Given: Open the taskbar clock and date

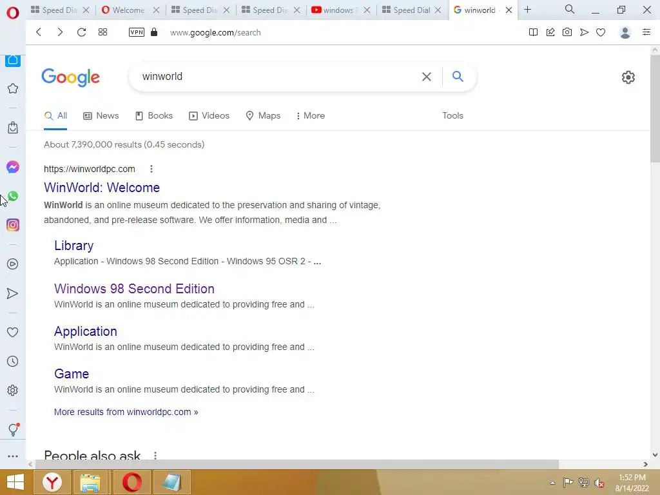Looking at the screenshot, I should 632,483.
